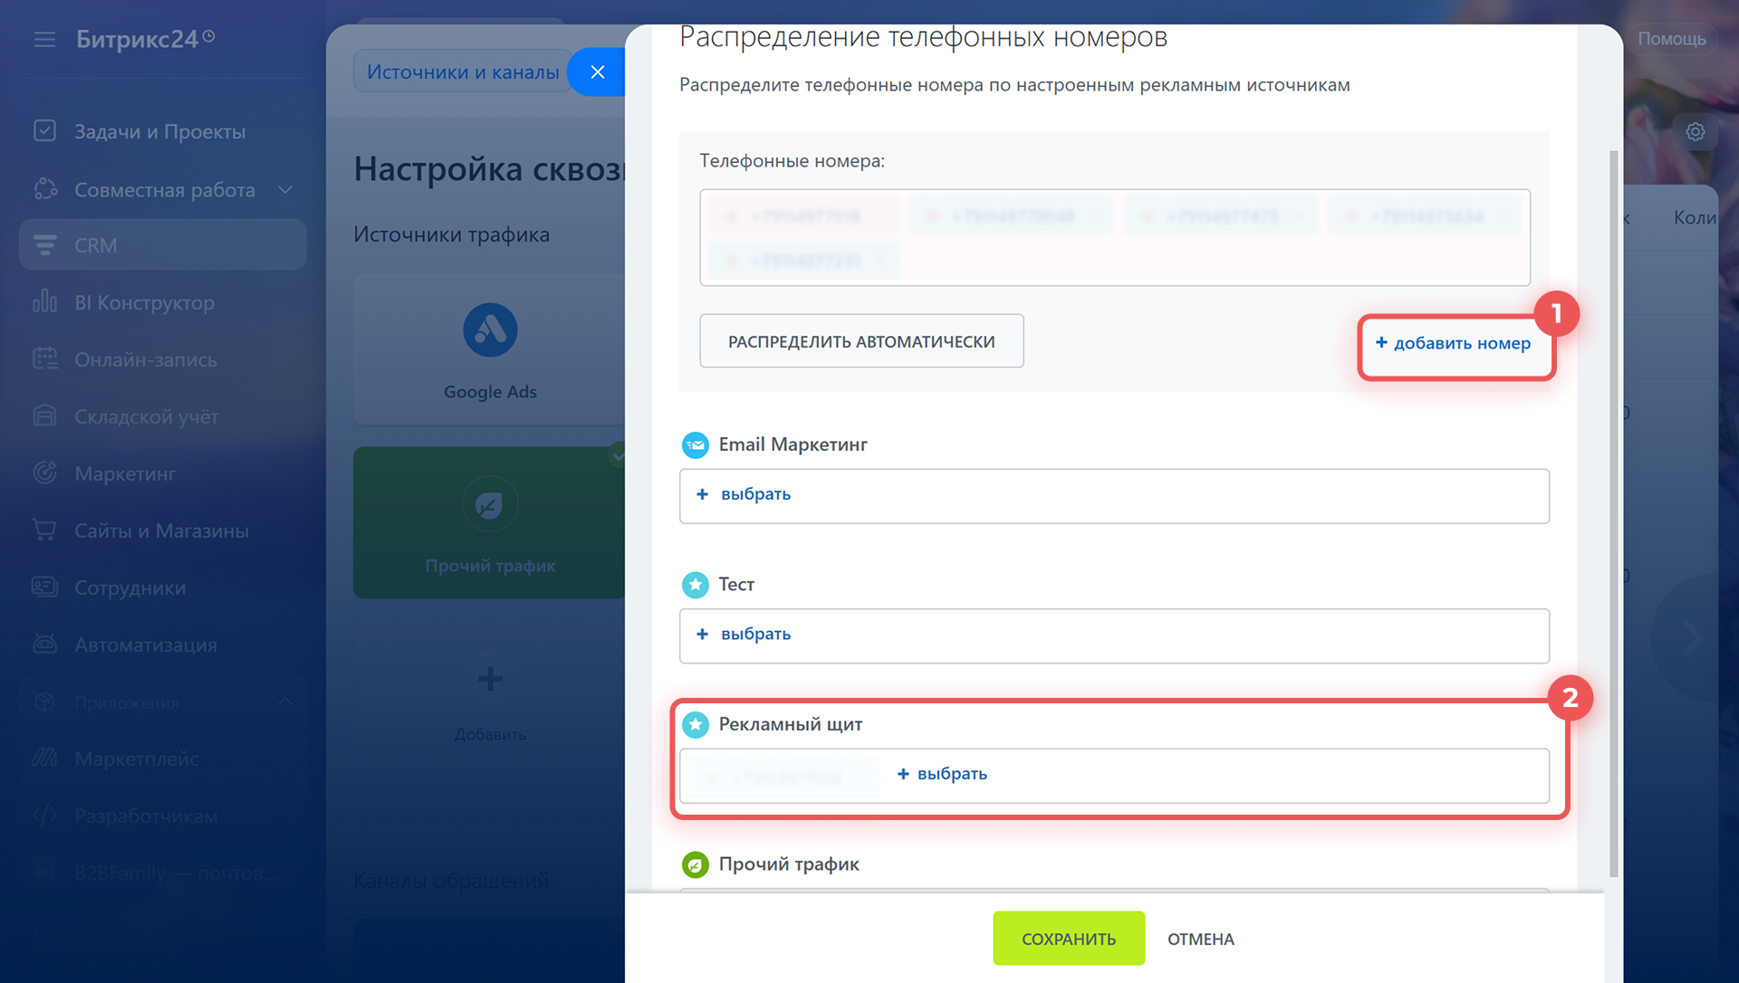Click the hamburger menu icon

coord(44,39)
